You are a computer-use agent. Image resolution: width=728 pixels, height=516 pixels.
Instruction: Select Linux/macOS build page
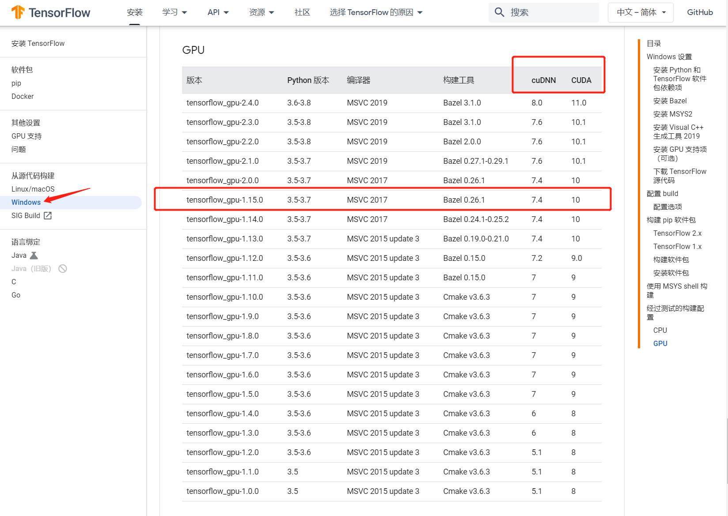33,189
